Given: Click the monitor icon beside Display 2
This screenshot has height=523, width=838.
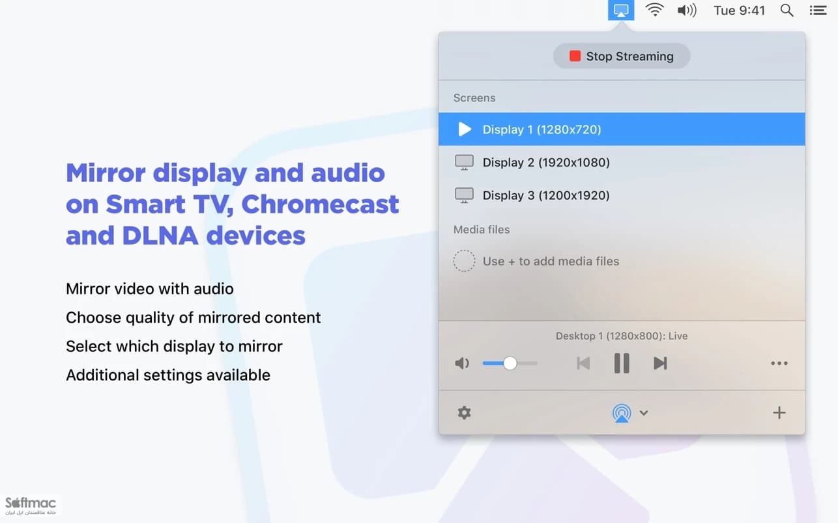Looking at the screenshot, I should pos(464,163).
